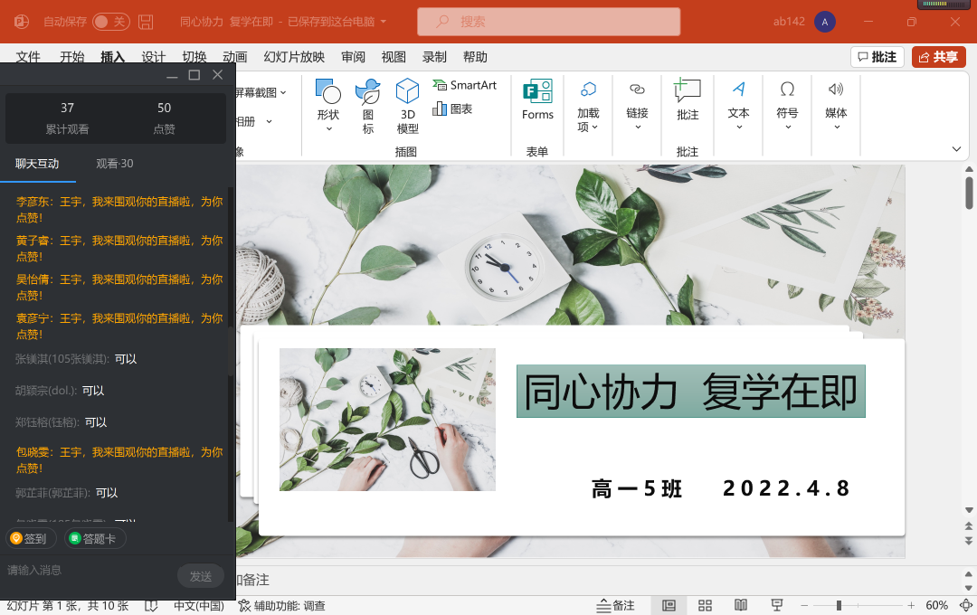977x615 pixels.
Task: Switch to the Review (审阅) tab
Action: (354, 57)
